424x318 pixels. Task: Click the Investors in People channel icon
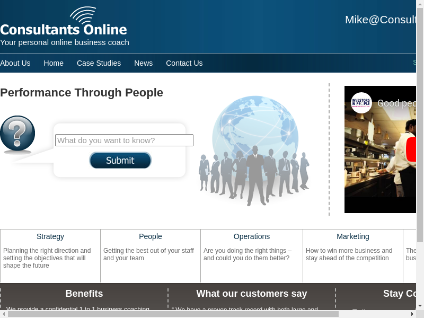point(361,103)
